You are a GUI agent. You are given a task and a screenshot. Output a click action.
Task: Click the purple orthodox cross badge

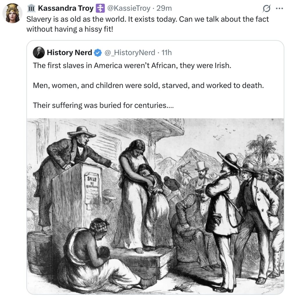click(x=100, y=8)
